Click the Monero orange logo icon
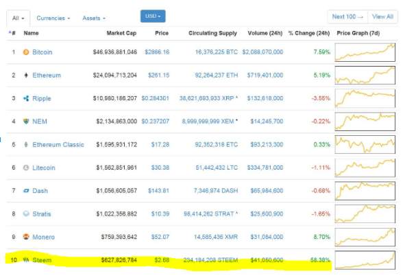 click(26, 237)
